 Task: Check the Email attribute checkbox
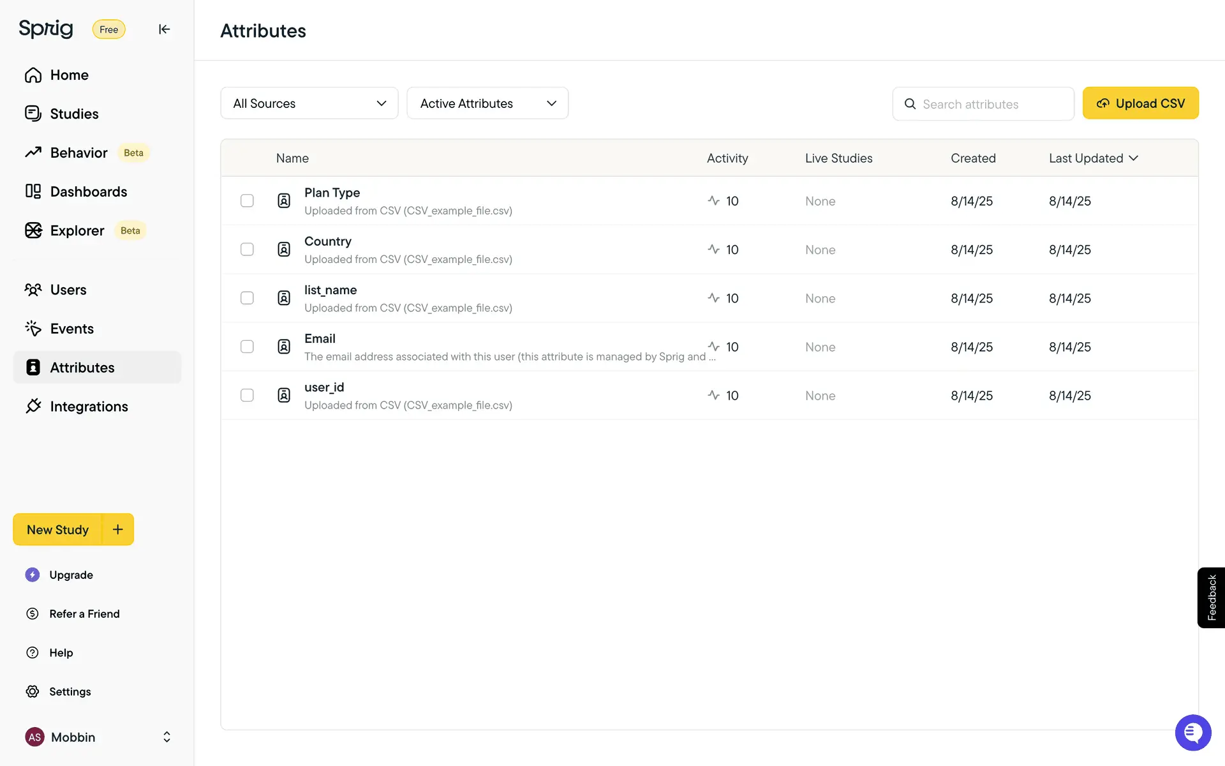click(247, 347)
